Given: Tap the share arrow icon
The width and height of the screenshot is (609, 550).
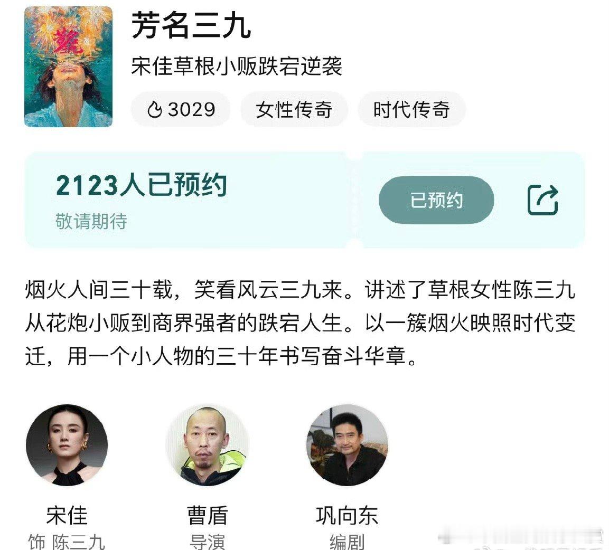Looking at the screenshot, I should (542, 200).
